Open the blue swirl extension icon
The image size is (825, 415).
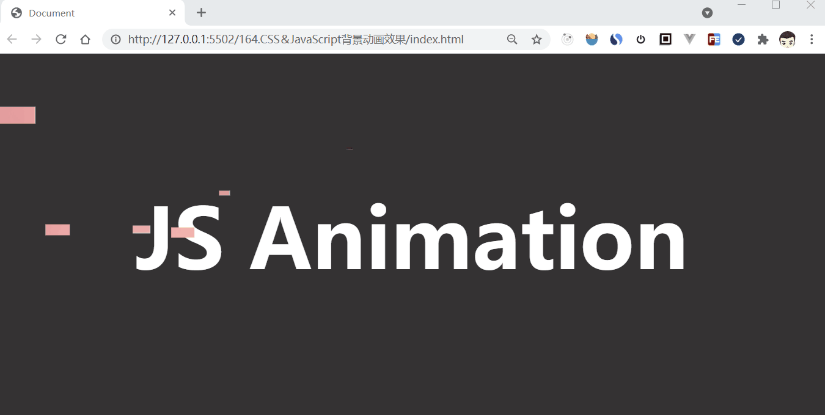[x=616, y=40]
